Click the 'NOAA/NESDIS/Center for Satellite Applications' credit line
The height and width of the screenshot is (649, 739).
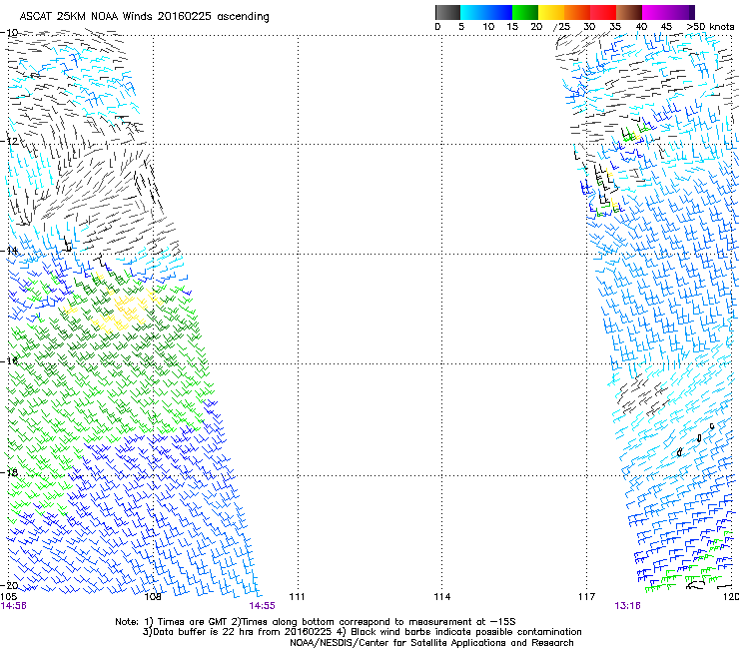(x=431, y=643)
